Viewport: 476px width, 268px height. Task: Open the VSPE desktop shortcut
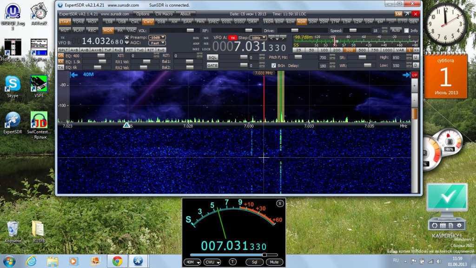(x=39, y=87)
